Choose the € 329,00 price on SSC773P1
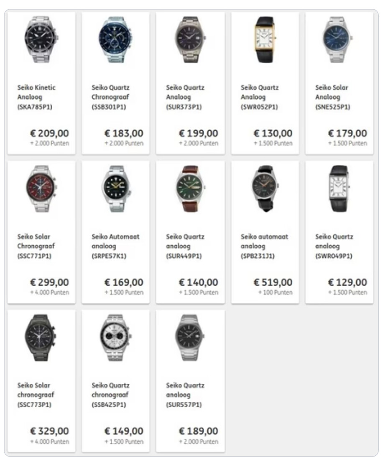Viewport: 383px width, 457px height. [49, 431]
